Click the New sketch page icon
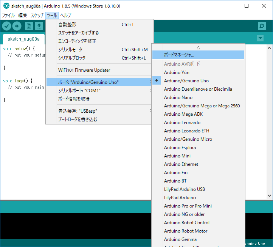Image resolution: width=273 pixels, height=247 pixels. [29, 26]
